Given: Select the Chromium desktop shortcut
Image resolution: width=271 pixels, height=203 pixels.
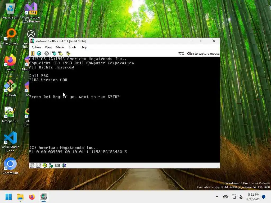Looking at the screenshot, I should pyautogui.click(x=10, y=166).
